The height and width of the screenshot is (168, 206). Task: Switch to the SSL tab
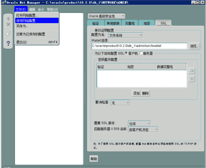point(163,23)
